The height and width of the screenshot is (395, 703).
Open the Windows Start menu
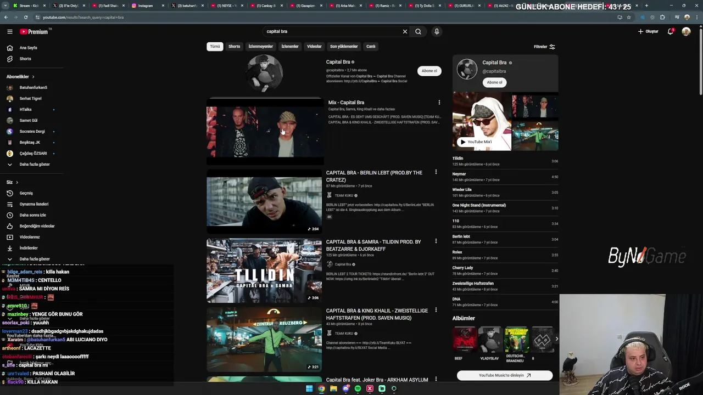coord(309,388)
